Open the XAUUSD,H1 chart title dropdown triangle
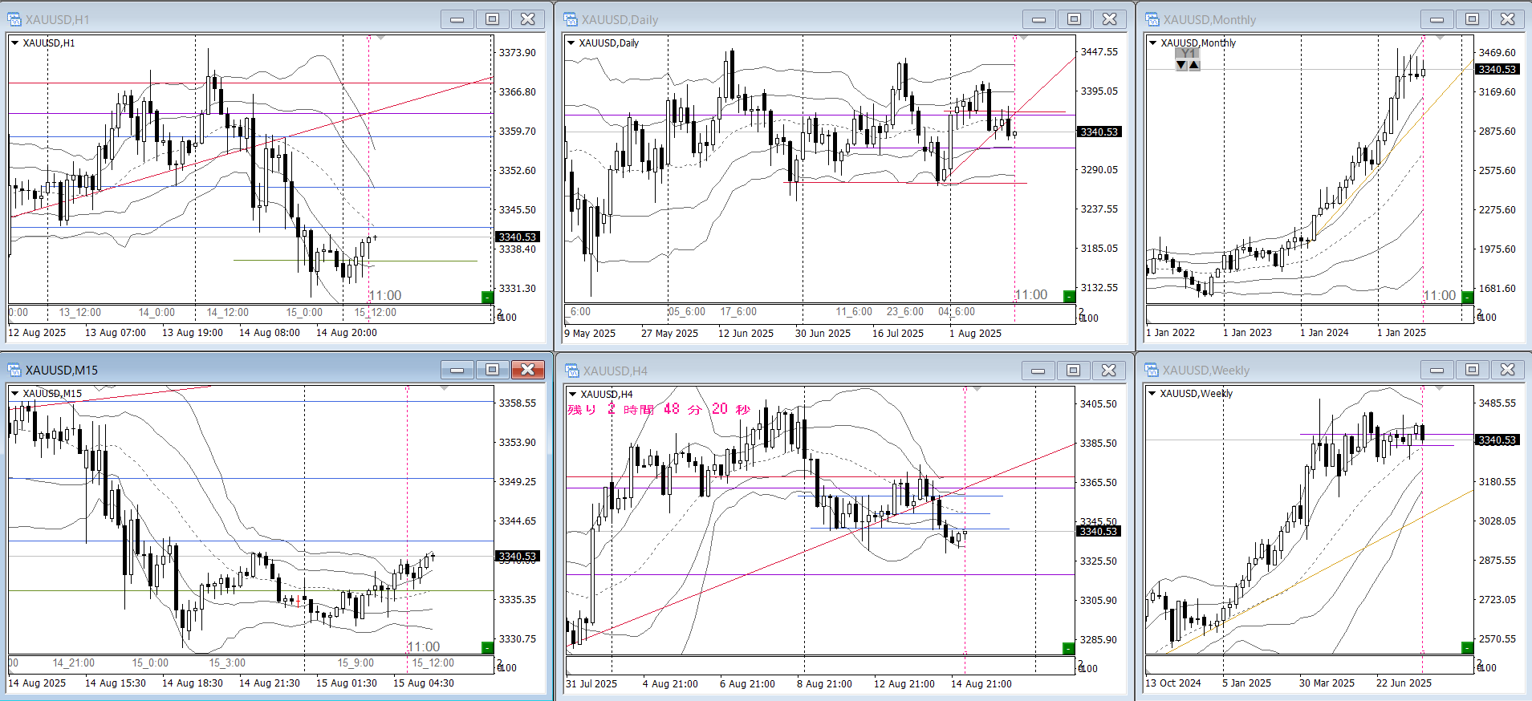This screenshot has height=701, width=1532. click(14, 43)
